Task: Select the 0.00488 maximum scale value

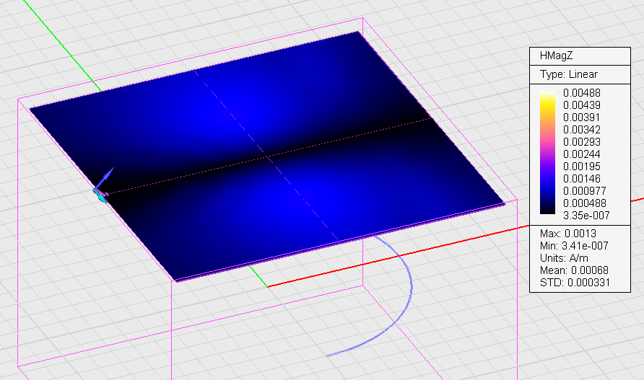Action: pos(582,93)
